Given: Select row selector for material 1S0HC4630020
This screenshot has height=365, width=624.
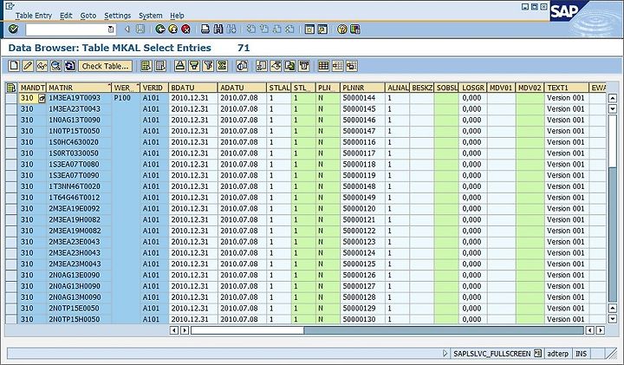Looking at the screenshot, I should click(11, 142).
